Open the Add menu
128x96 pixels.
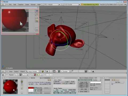pyautogui.click(x=15, y=5)
